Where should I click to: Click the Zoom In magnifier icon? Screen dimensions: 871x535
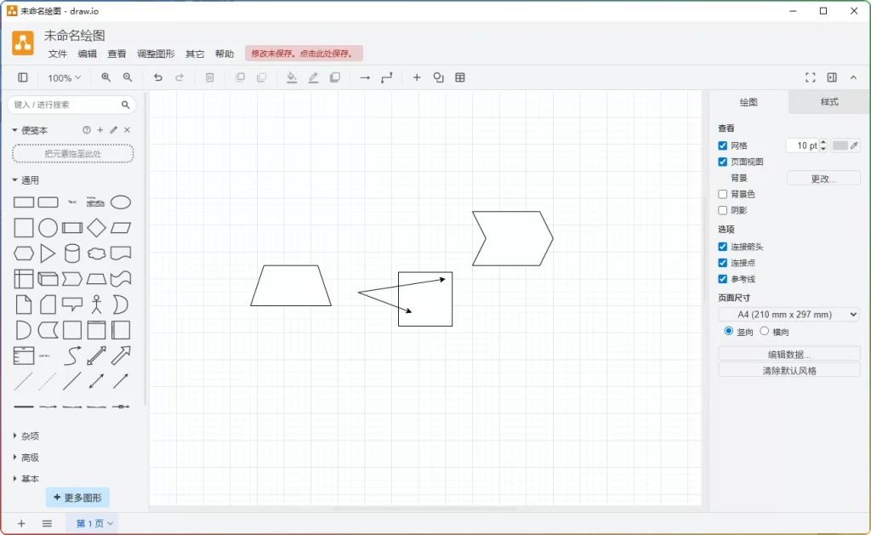(105, 77)
